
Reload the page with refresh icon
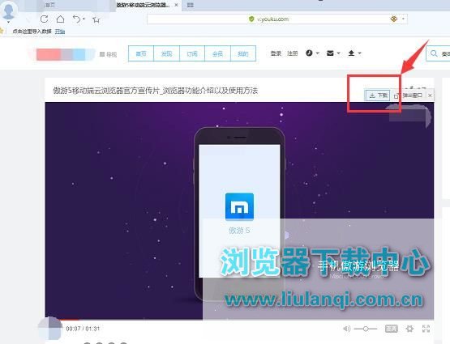(44, 19)
